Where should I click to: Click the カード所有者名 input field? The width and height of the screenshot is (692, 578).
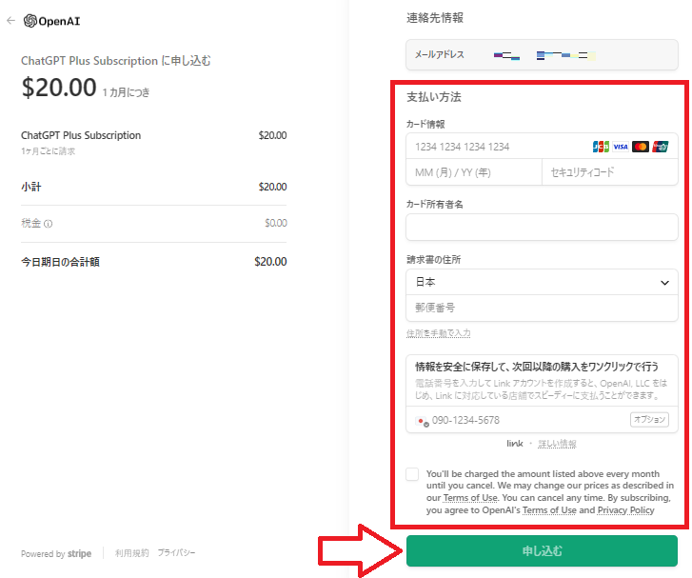[x=542, y=227]
